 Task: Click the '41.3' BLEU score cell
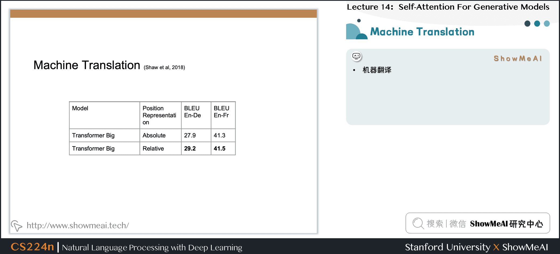[223, 135]
